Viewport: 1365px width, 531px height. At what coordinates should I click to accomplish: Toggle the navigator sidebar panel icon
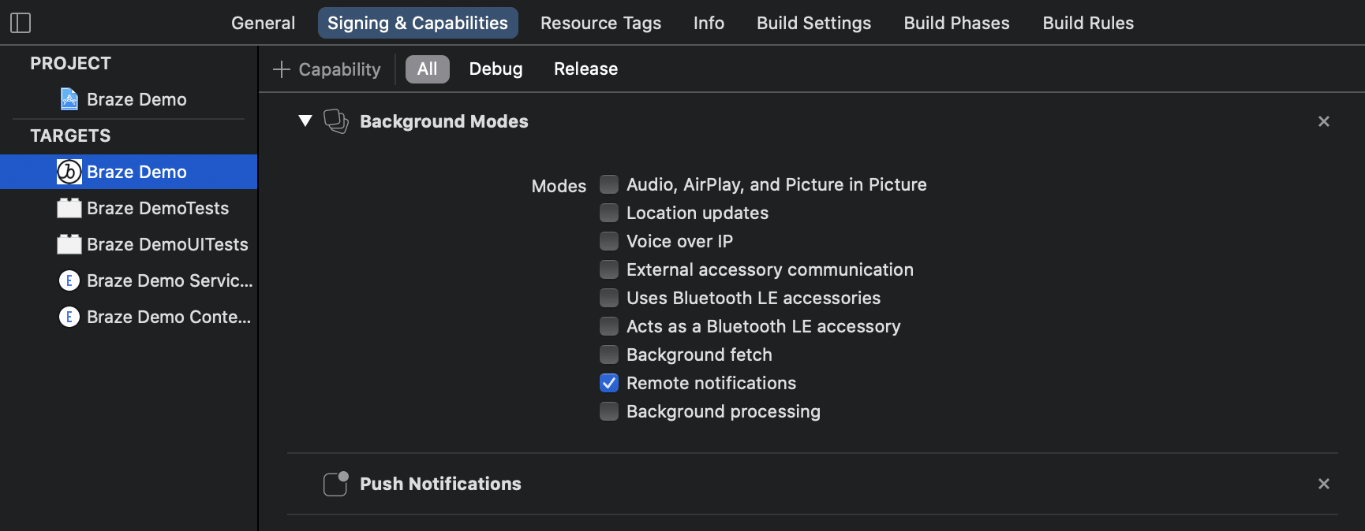[x=21, y=23]
